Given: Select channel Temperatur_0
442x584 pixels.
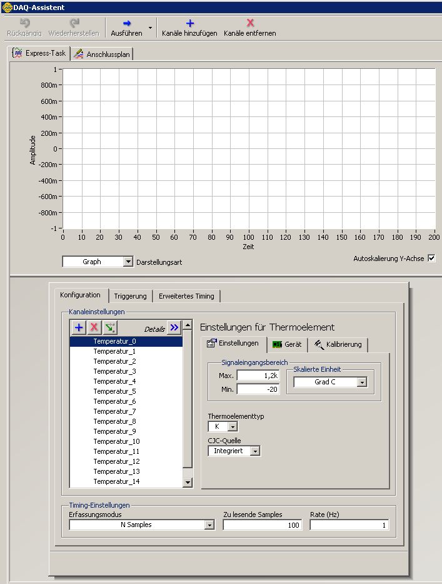Looking at the screenshot, I should (126, 341).
